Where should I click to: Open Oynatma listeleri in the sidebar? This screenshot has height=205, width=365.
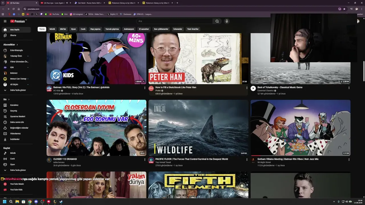click(17, 116)
